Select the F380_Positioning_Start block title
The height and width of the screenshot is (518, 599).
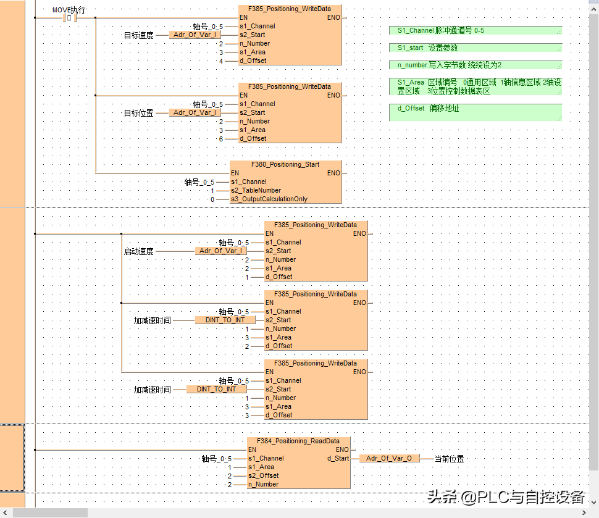[x=285, y=165]
